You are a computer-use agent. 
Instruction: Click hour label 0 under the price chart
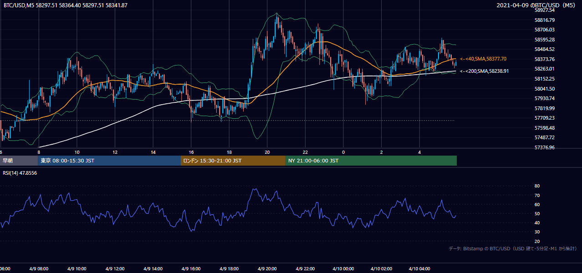tap(344, 152)
